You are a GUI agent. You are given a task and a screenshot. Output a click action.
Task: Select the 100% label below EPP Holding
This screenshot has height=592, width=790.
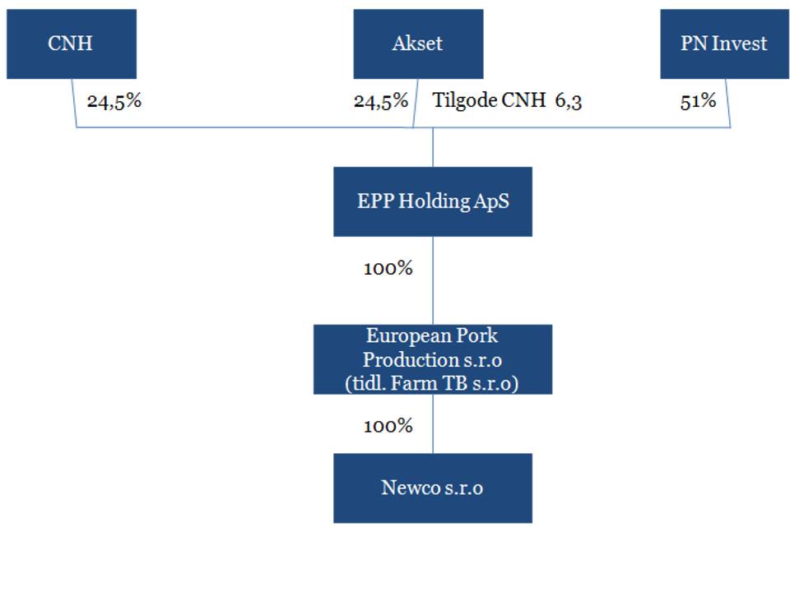388,268
